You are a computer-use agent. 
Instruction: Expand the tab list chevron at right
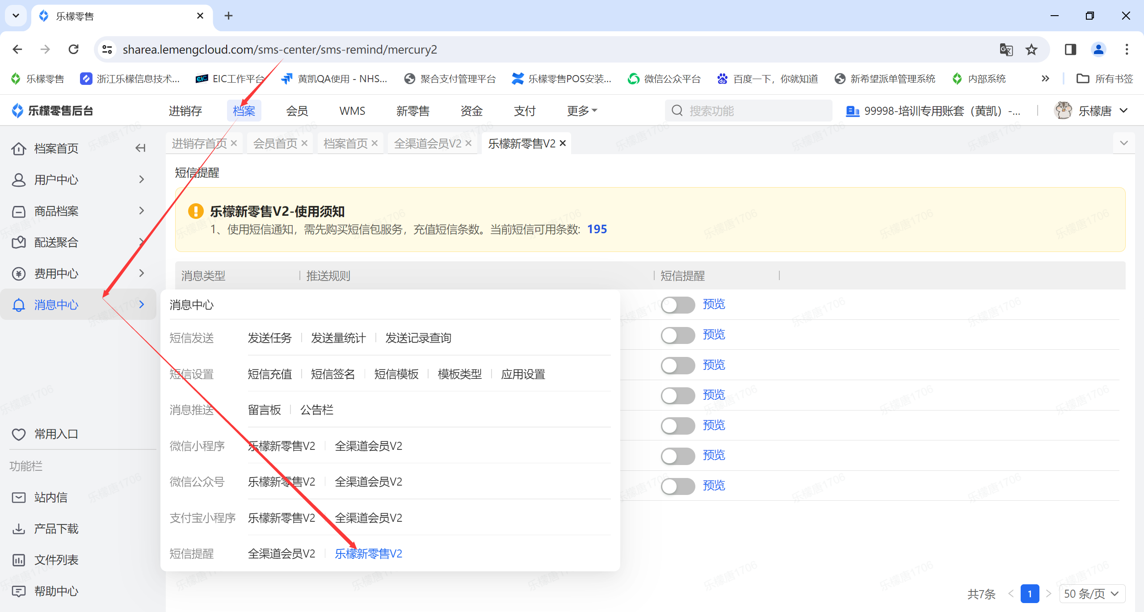pyautogui.click(x=1124, y=143)
